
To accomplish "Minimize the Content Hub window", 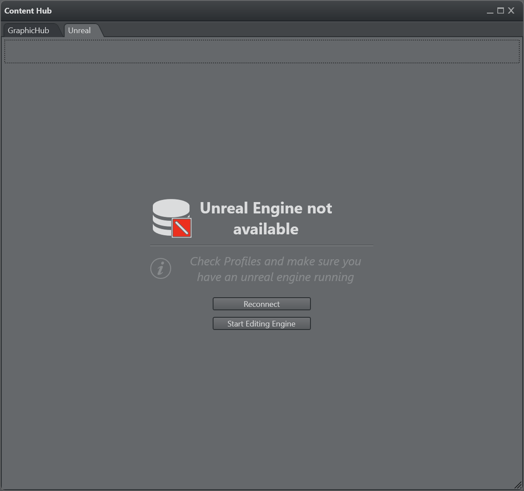I will click(x=490, y=11).
